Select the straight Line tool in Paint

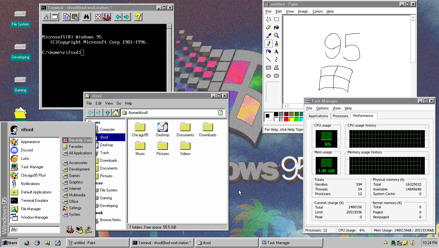[269, 60]
